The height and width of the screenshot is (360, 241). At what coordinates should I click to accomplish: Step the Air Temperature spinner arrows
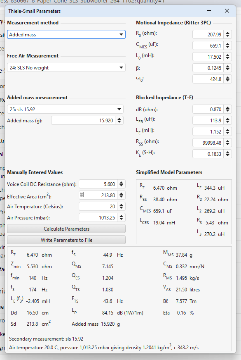[x=121, y=206]
